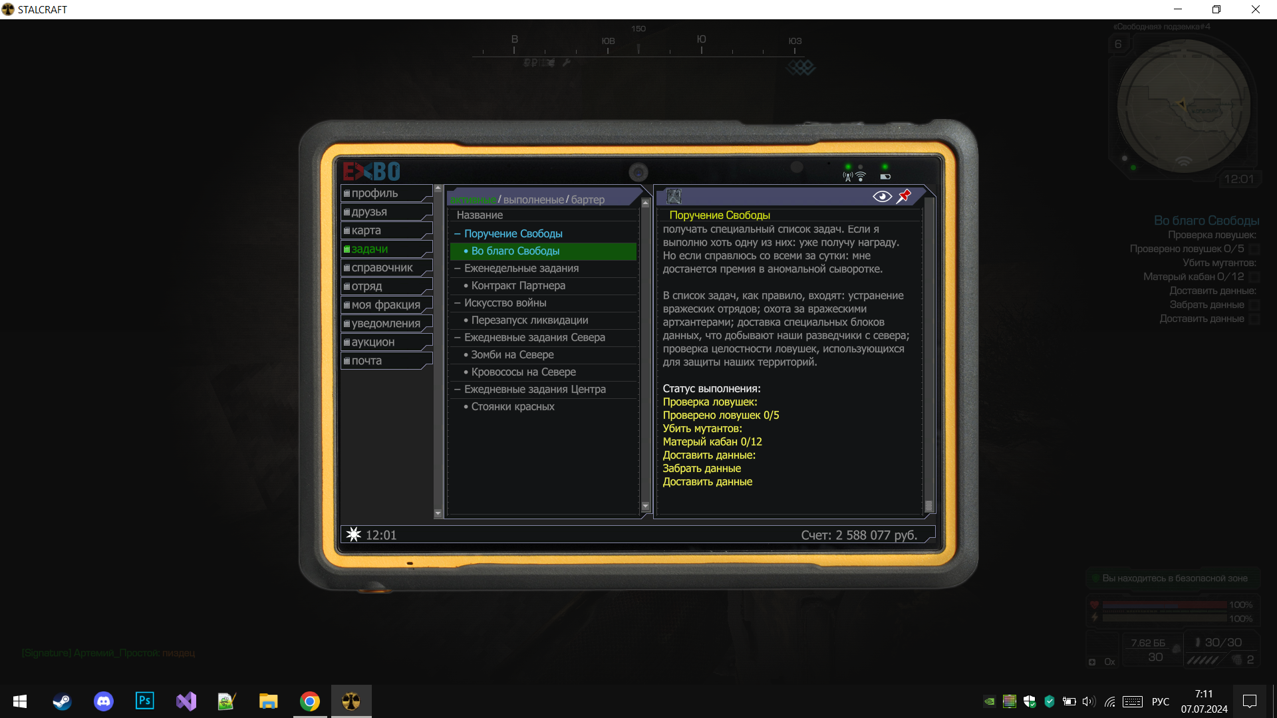Select the Во благо Свободы task
The height and width of the screenshot is (718, 1277).
543,251
